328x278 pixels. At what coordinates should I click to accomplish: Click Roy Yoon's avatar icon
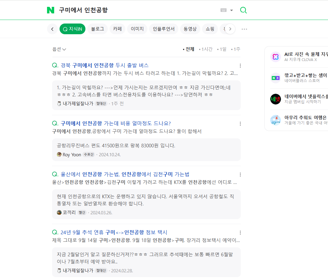59,154
